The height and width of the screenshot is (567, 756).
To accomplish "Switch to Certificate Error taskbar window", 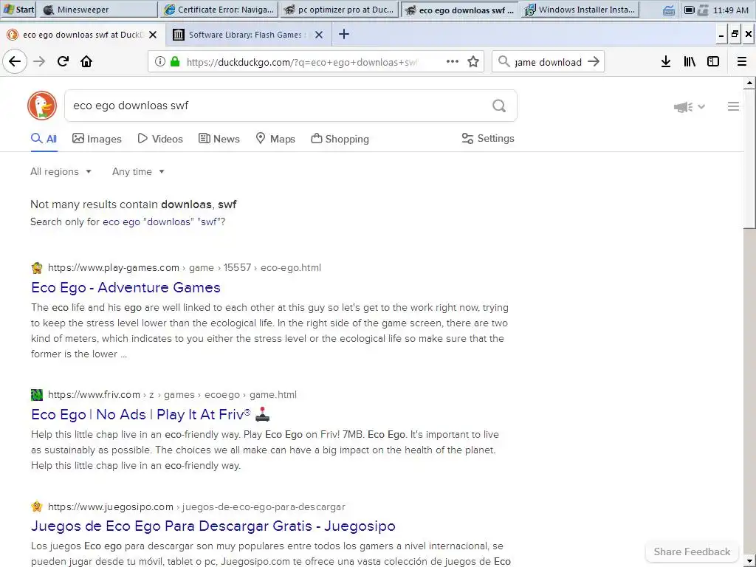I will [x=219, y=9].
